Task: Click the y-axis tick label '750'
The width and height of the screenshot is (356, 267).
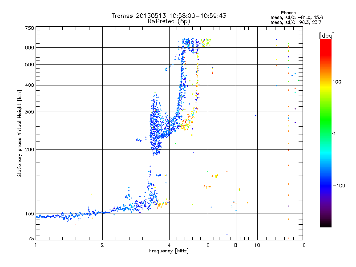Action: pos(29,28)
